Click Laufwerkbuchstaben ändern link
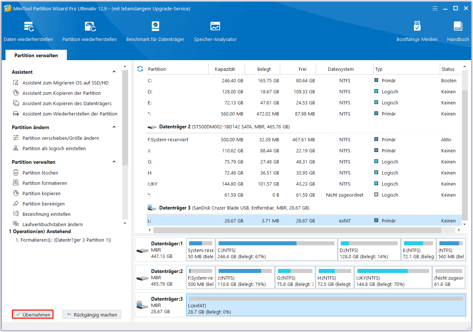Viewport: 473px width, 332px height. pyautogui.click(x=52, y=224)
